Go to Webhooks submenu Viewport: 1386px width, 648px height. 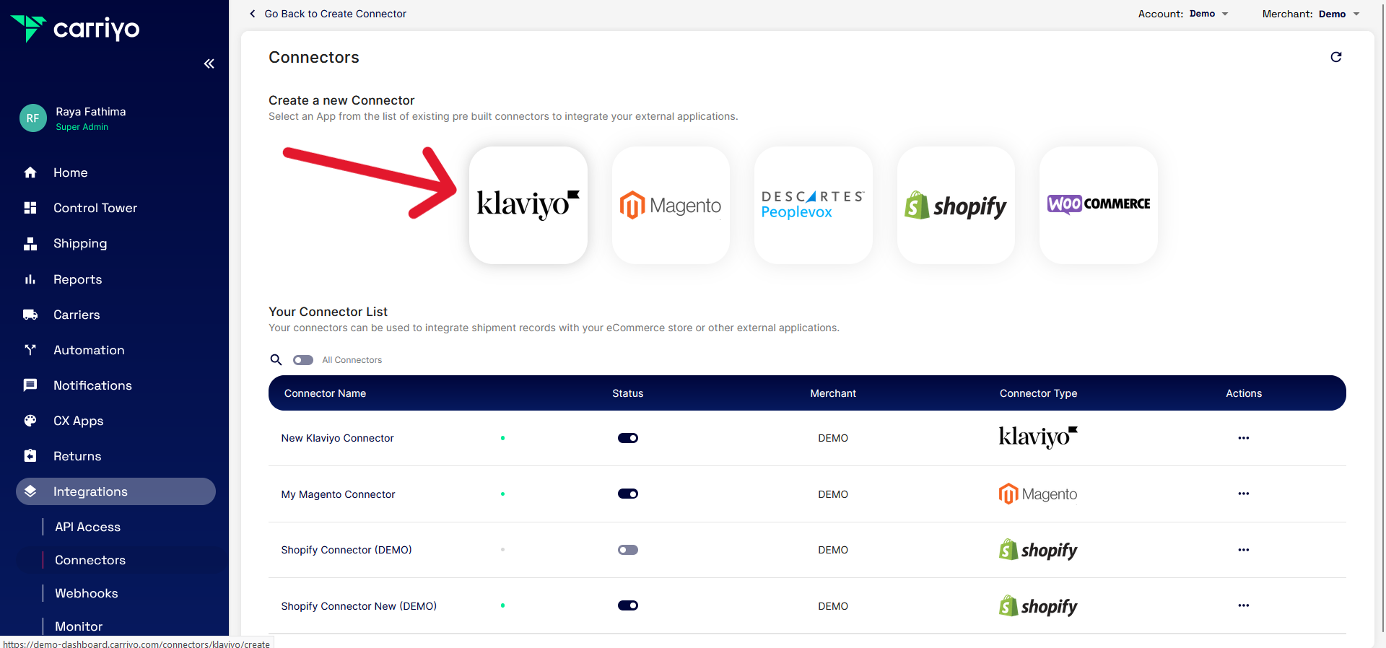tap(87, 593)
